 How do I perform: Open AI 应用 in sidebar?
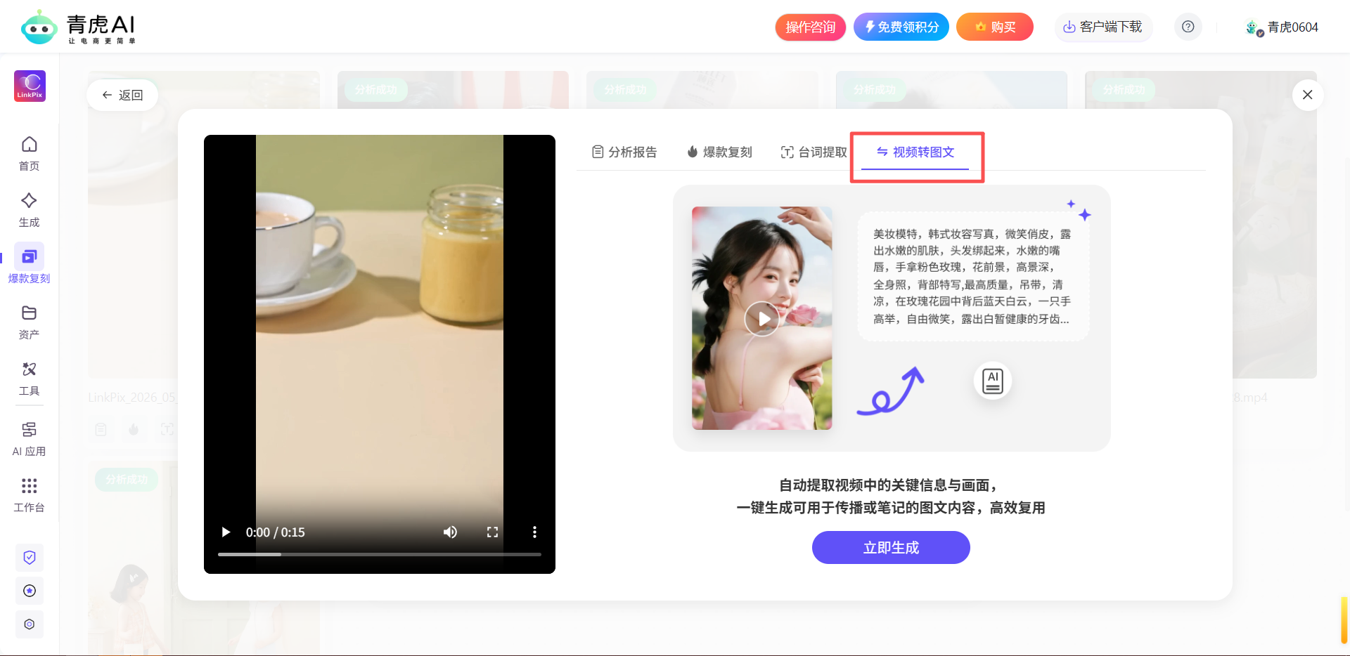(29, 439)
